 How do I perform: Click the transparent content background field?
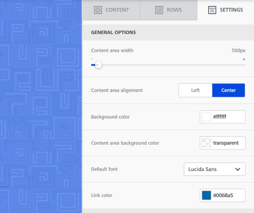point(228,143)
